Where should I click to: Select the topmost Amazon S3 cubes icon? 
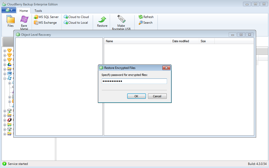10,50
